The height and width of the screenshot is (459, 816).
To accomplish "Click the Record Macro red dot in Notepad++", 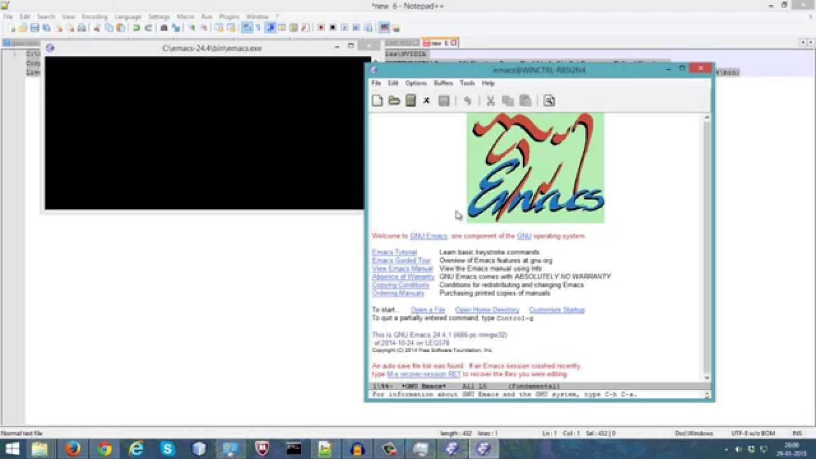I will pos(321,28).
